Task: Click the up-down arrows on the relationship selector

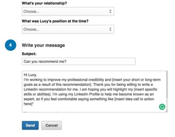Action: click(x=110, y=11)
